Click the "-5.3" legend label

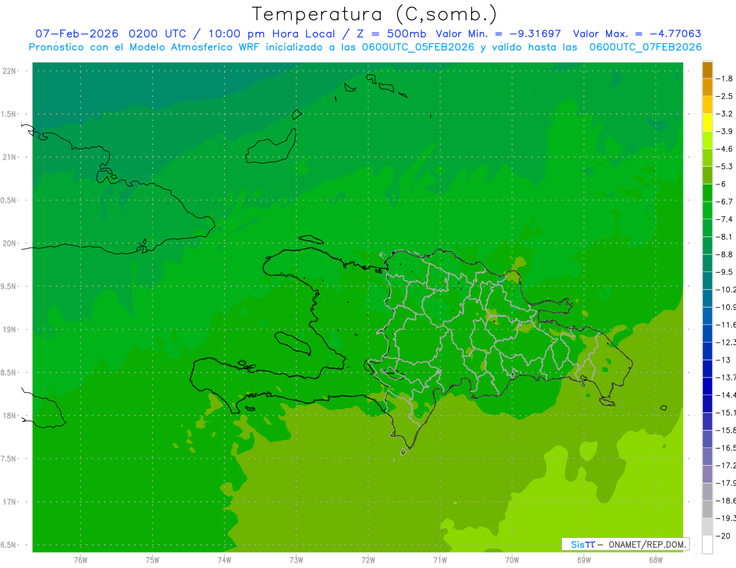[724, 167]
